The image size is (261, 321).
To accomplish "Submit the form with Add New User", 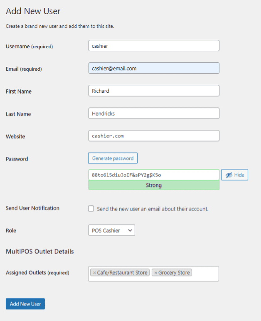I will coord(25,304).
